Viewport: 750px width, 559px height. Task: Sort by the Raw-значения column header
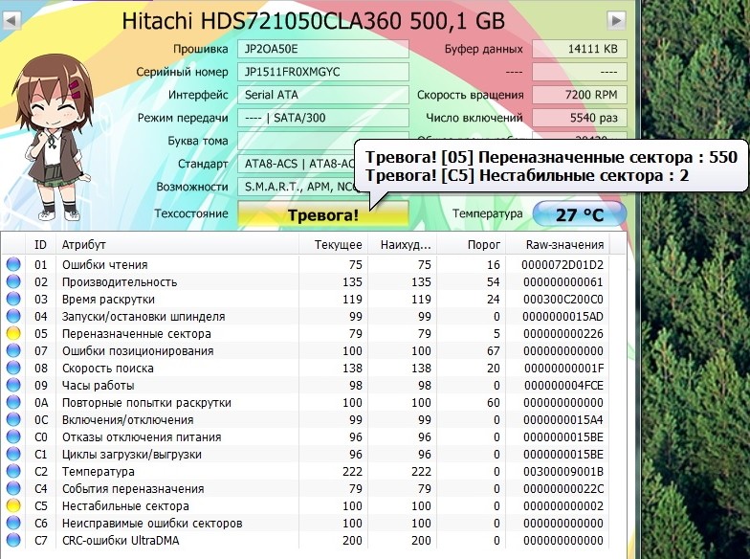coord(558,245)
